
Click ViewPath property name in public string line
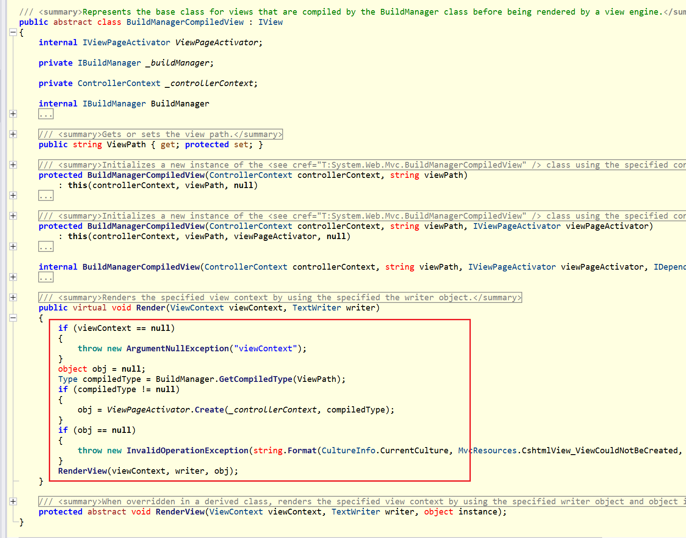tap(126, 145)
